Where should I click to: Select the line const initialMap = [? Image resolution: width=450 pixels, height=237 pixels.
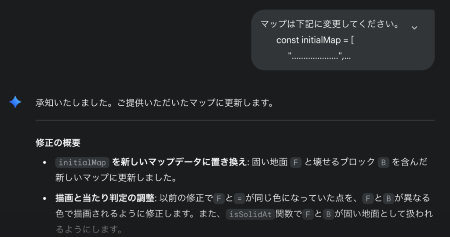click(315, 40)
